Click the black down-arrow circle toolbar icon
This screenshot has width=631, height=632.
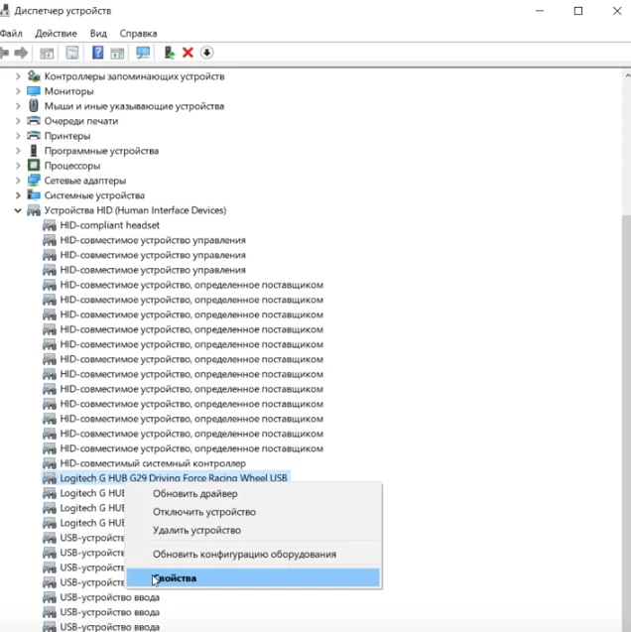[x=206, y=53]
